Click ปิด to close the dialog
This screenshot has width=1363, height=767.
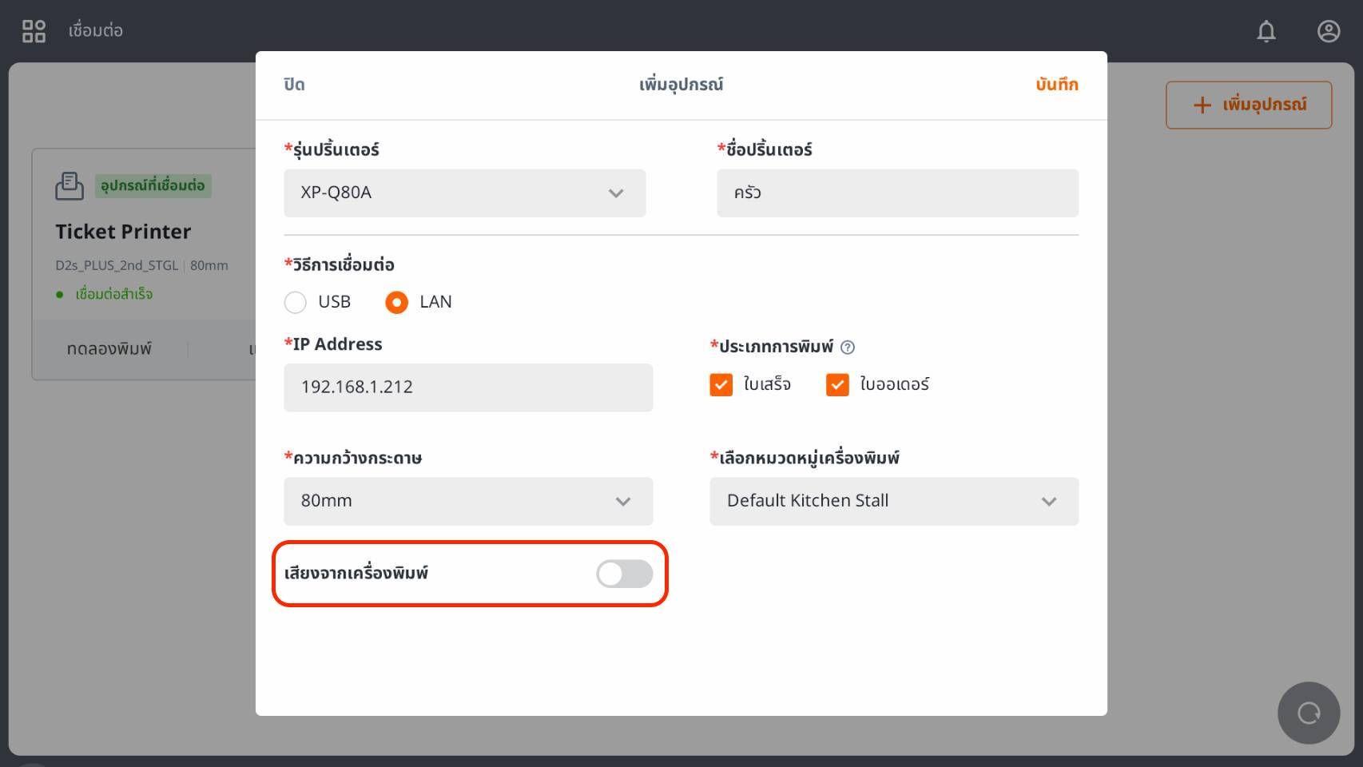[x=294, y=85]
